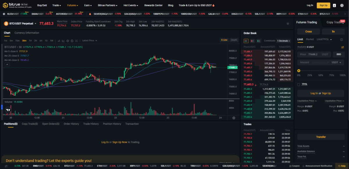Expand the Futures menu in header
349x169 pixels.
pyautogui.click(x=72, y=5)
